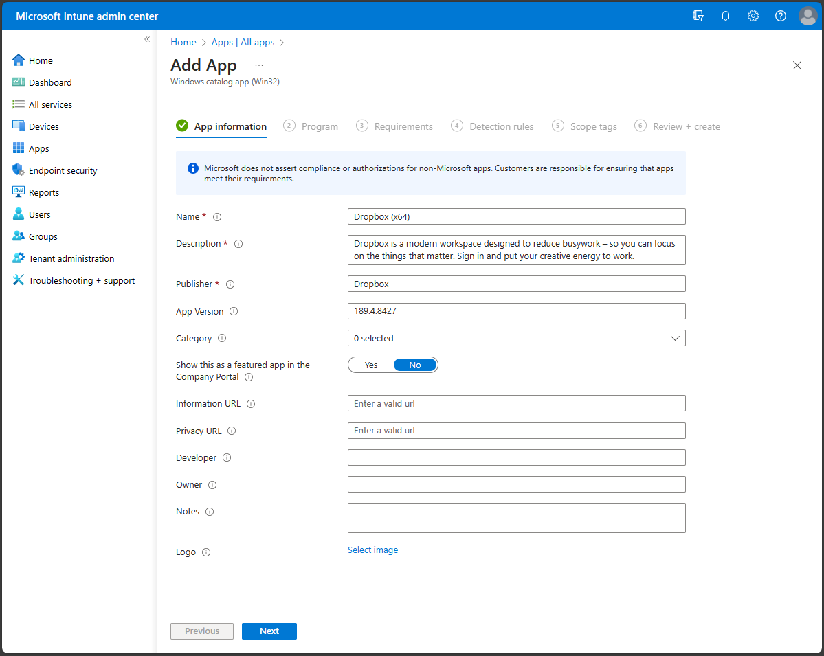
Task: Click the info icon next to Description
Action: click(238, 244)
